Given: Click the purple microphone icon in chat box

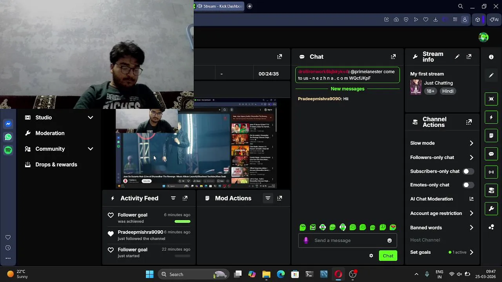Looking at the screenshot, I should point(306,240).
